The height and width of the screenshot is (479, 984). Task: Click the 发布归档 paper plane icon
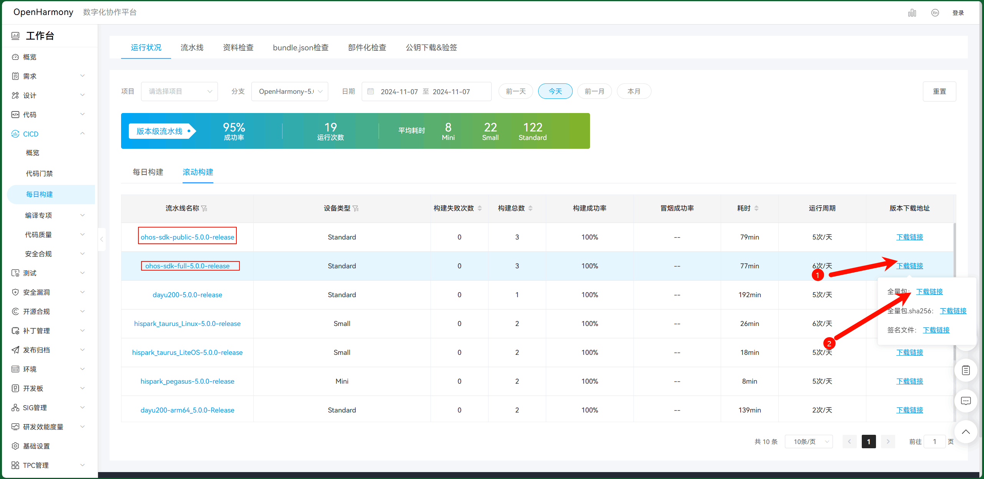(x=15, y=350)
